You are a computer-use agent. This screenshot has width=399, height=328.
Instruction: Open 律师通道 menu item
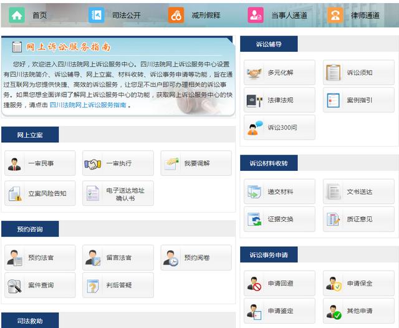pos(365,15)
